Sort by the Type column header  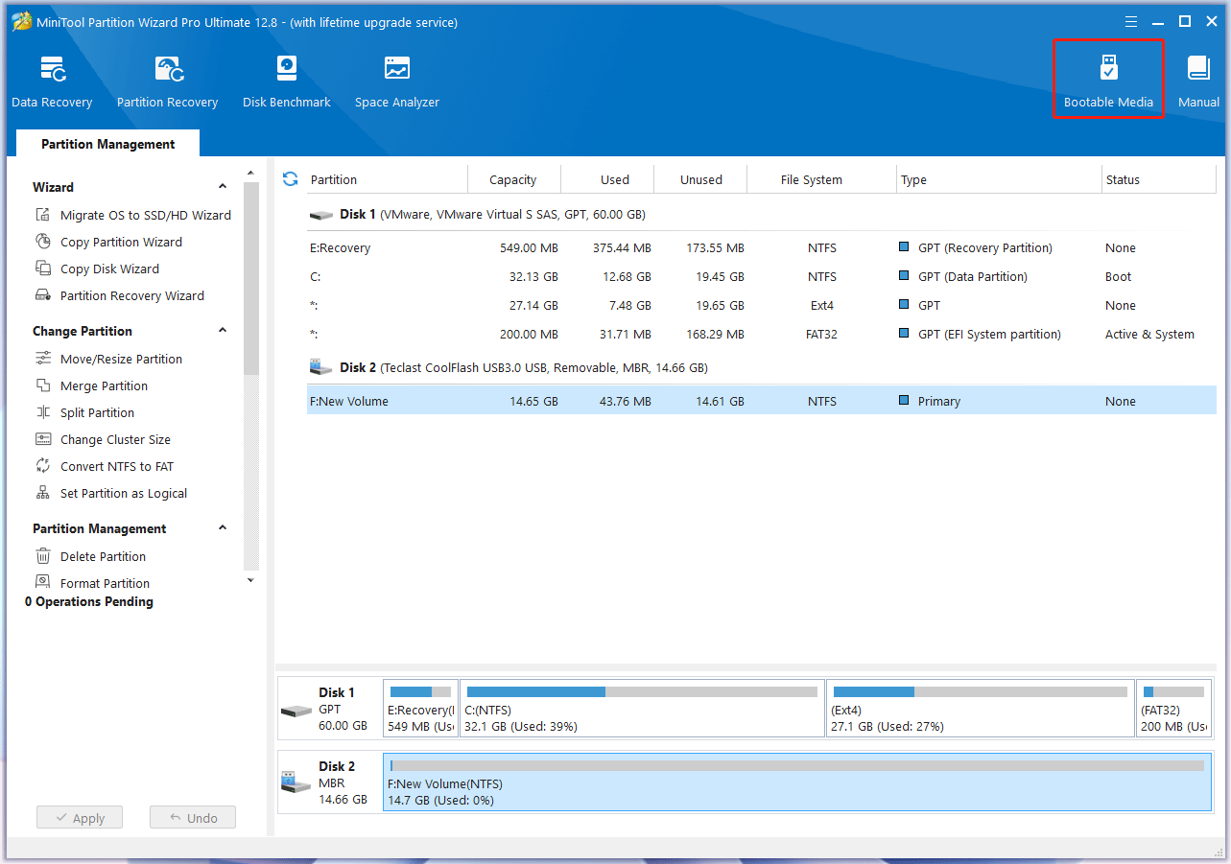coord(1000,179)
